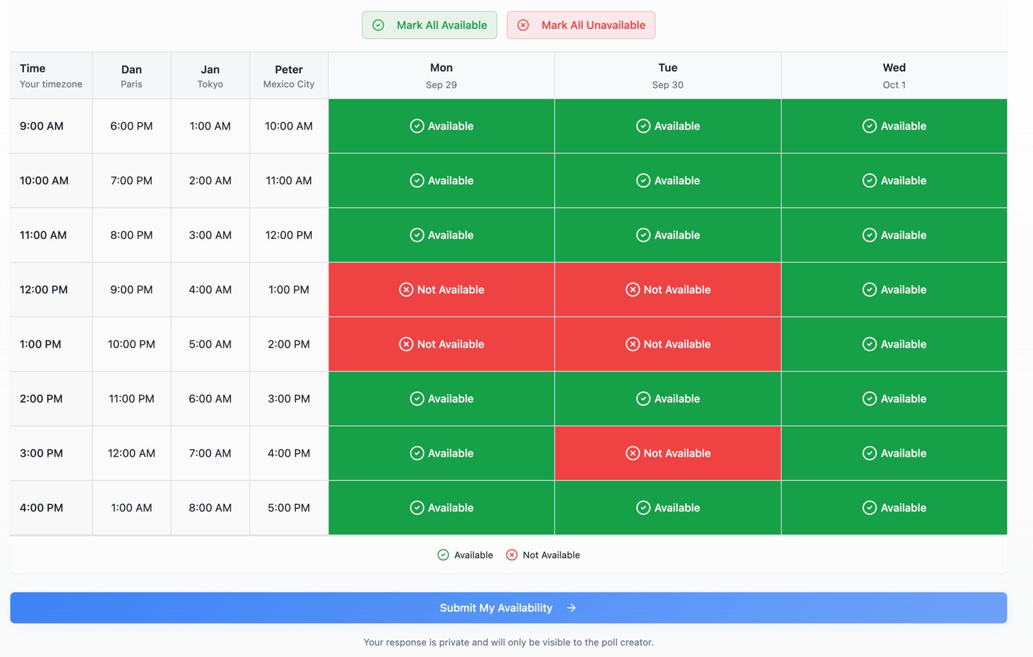1033x657 pixels.
Task: Click the red Not Available legend icon
Action: pos(512,555)
